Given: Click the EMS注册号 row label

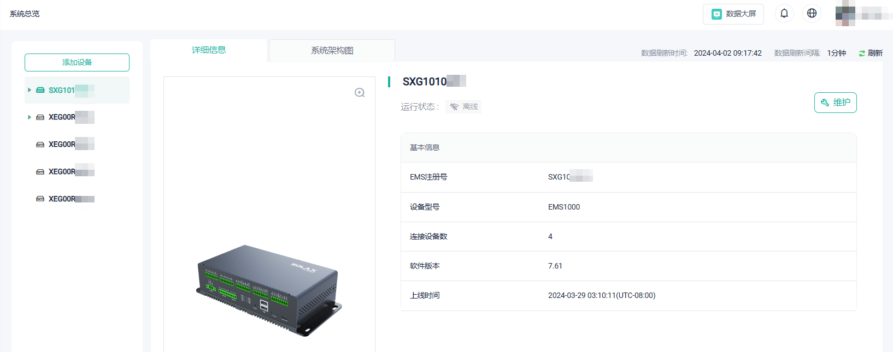Looking at the screenshot, I should coord(428,177).
